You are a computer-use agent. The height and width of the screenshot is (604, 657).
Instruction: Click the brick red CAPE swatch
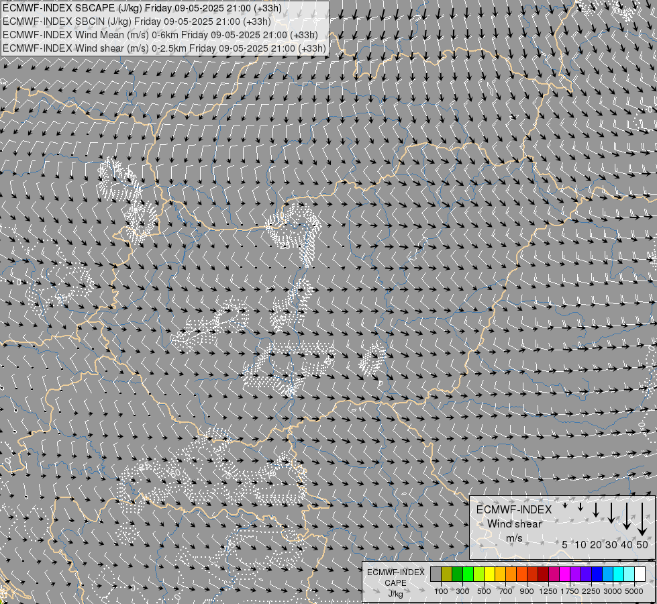pyautogui.click(x=533, y=574)
